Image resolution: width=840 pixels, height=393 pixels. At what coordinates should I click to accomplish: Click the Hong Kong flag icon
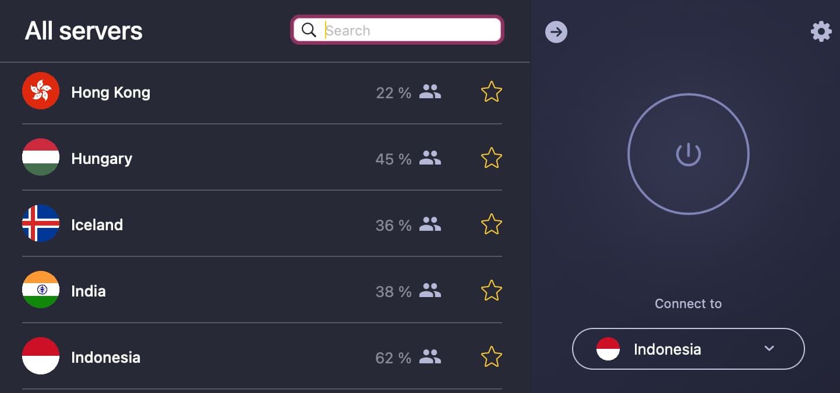click(x=41, y=91)
